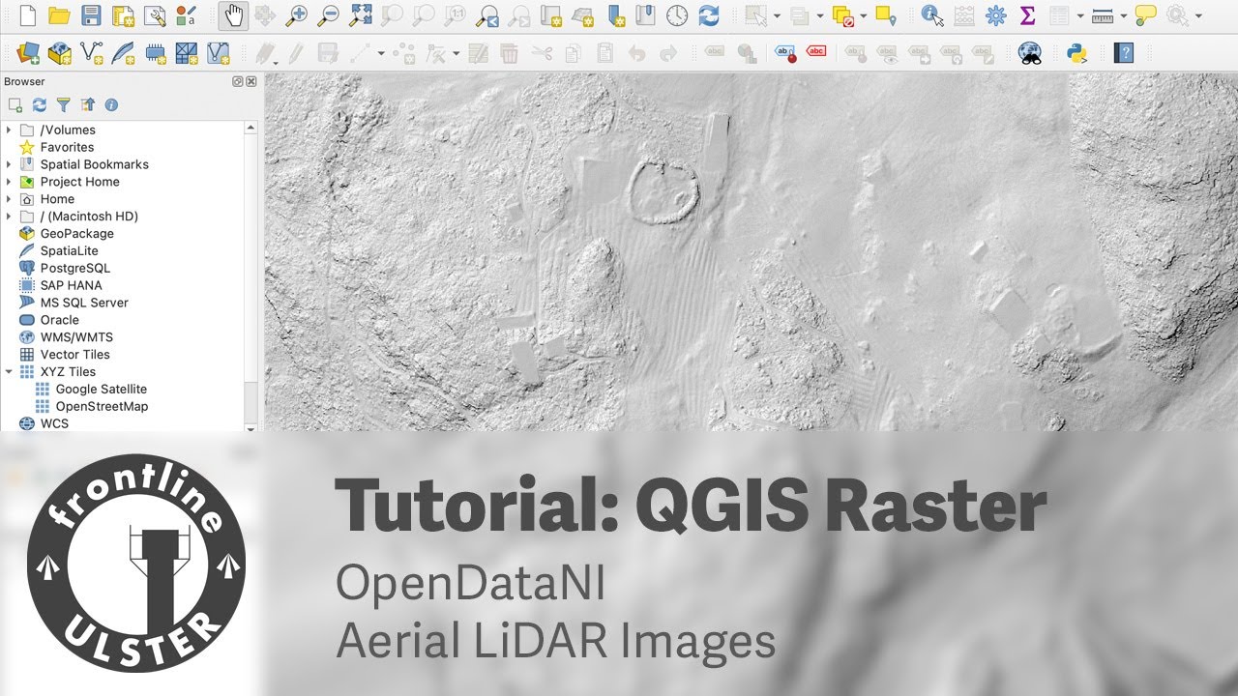Image resolution: width=1238 pixels, height=696 pixels.
Task: Refresh the map canvas
Action: [709, 15]
